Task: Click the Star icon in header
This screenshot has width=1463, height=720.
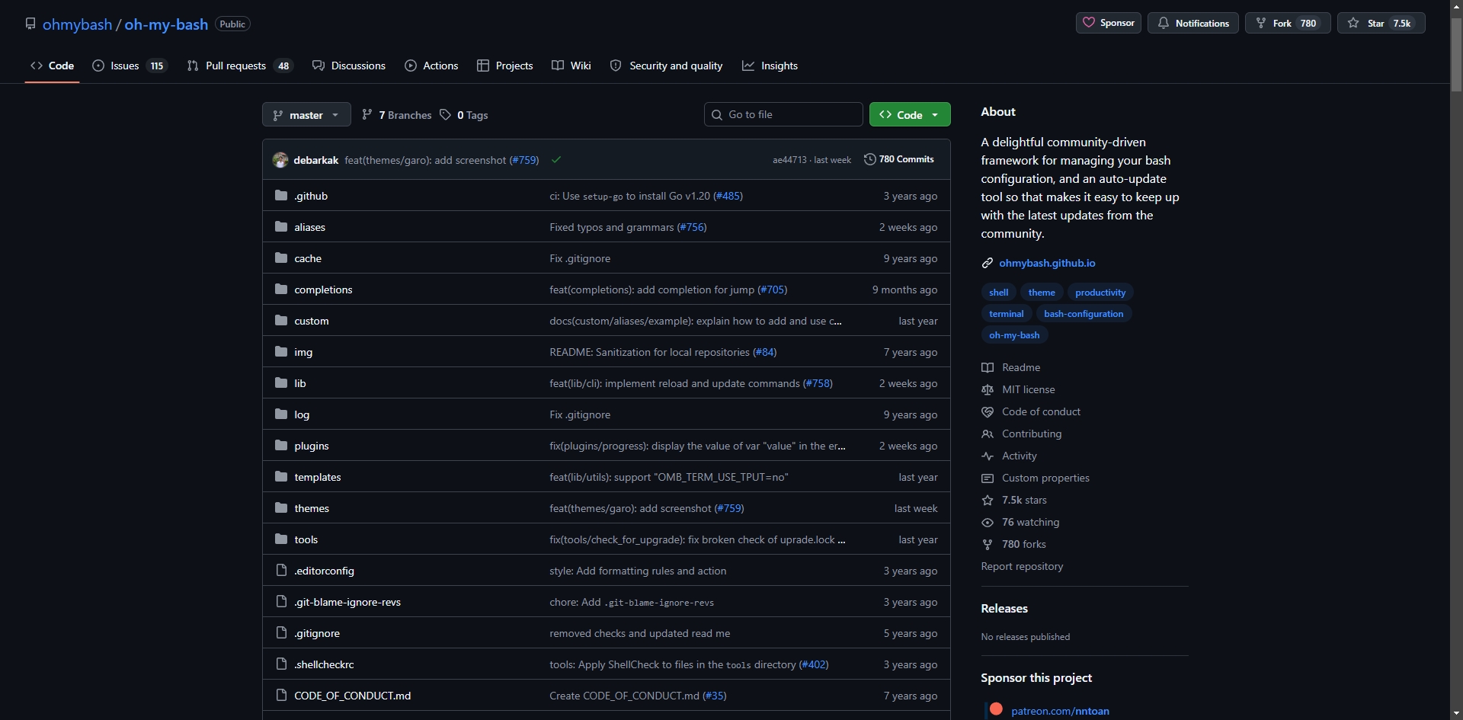Action: click(1353, 23)
